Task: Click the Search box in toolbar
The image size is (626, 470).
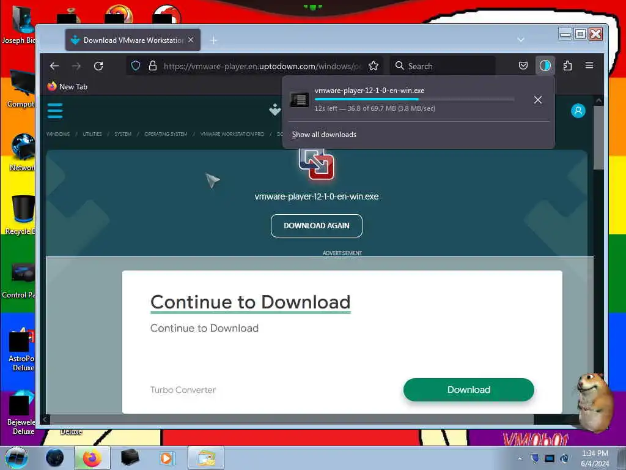Action: click(443, 66)
